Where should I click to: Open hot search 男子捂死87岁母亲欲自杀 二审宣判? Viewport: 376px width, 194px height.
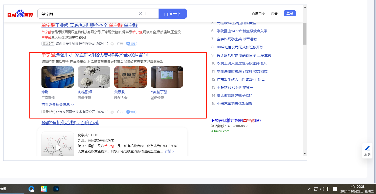(244, 55)
